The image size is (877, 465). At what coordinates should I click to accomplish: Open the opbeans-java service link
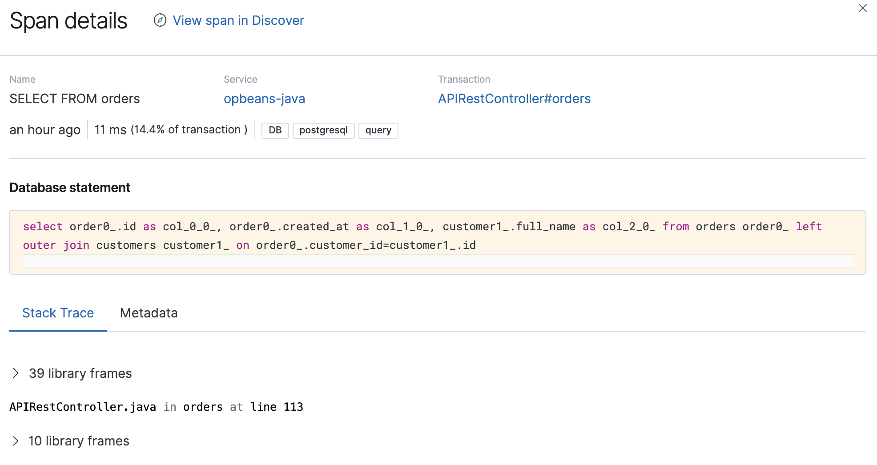tap(264, 99)
